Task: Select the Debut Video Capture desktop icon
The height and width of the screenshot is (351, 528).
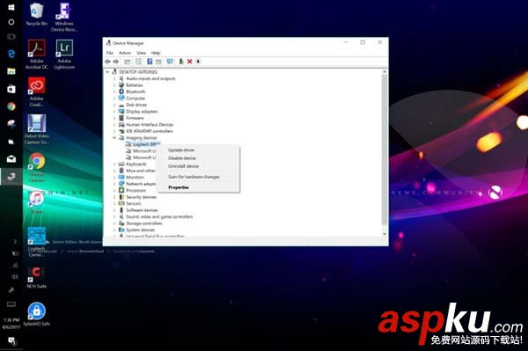Action: click(37, 129)
